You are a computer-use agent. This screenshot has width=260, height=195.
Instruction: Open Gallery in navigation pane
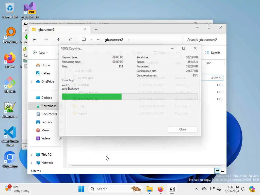(43, 73)
